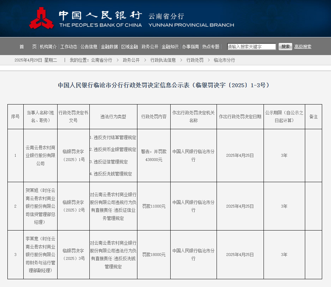The height and width of the screenshot is (287, 331).
Task: Focus the search keyword input field
Action: click(252, 47)
